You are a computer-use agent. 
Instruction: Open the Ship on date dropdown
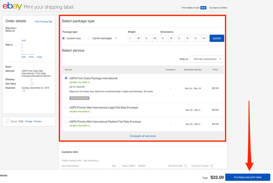(x=207, y=59)
